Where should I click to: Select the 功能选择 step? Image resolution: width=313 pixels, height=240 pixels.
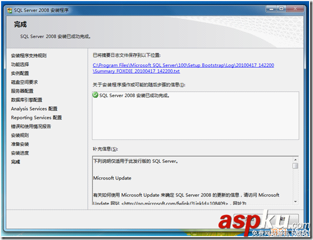[x=20, y=64]
